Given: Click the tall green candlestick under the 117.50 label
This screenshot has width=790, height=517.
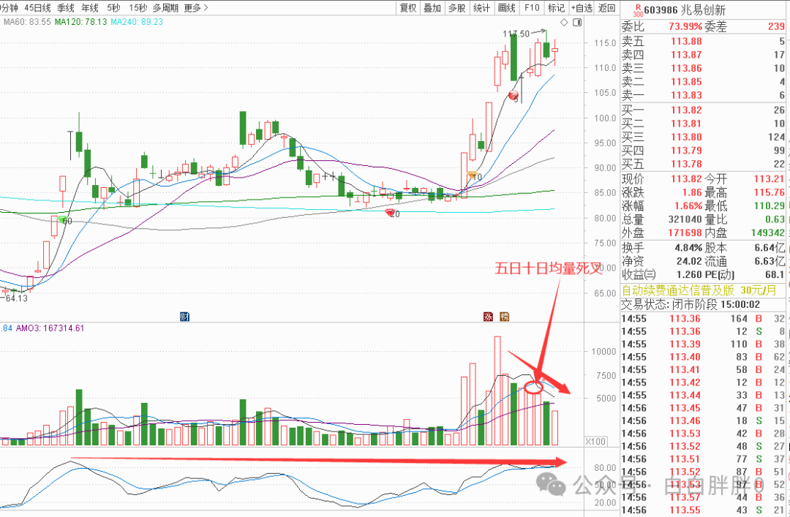Looking at the screenshot, I should (x=513, y=57).
